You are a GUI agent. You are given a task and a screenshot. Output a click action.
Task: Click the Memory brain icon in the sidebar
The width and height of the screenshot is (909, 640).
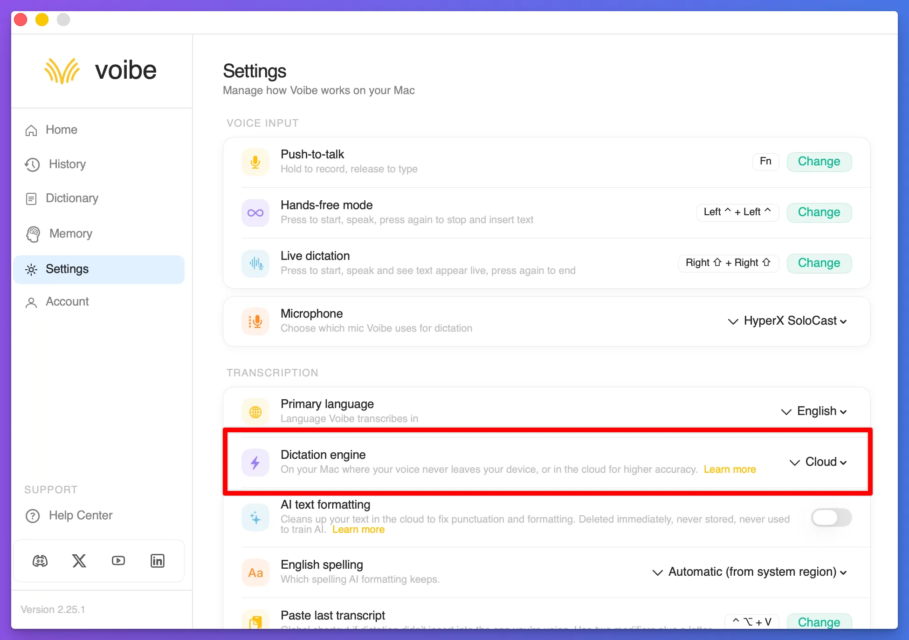33,234
